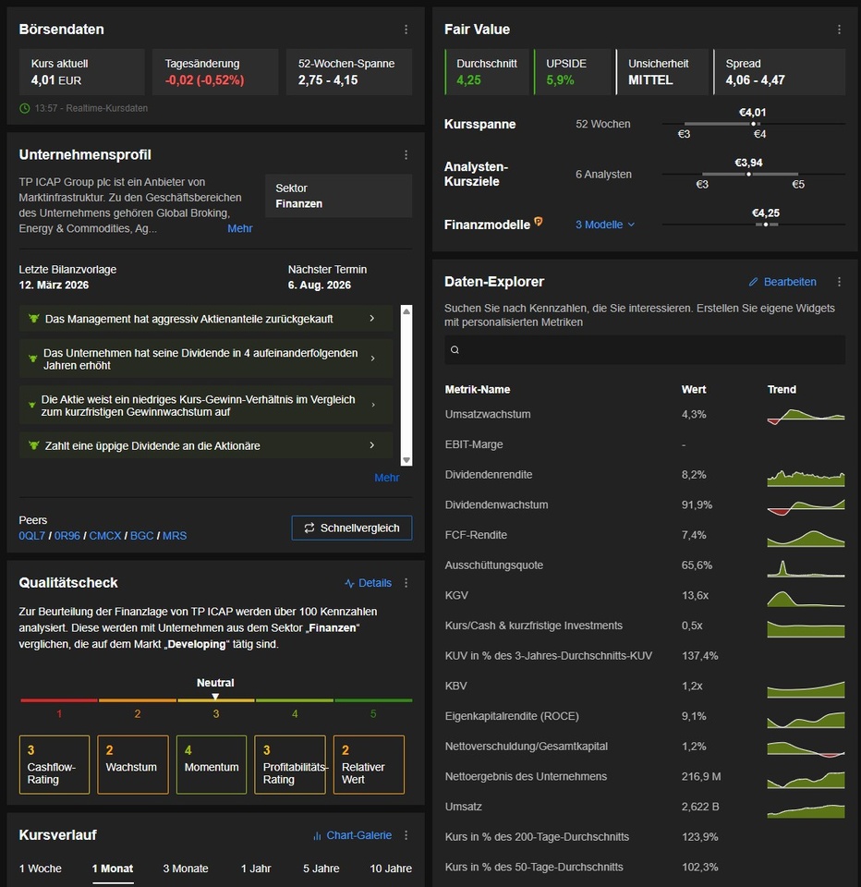Image resolution: width=861 pixels, height=887 pixels.
Task: Open the Bearbeiten link in Daten-Explorer
Action: click(x=782, y=282)
